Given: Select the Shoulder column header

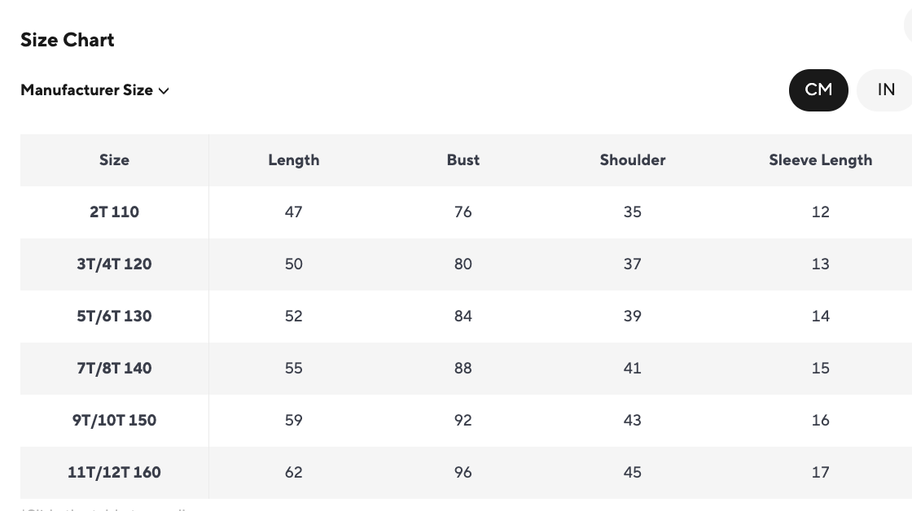Looking at the screenshot, I should point(633,160).
